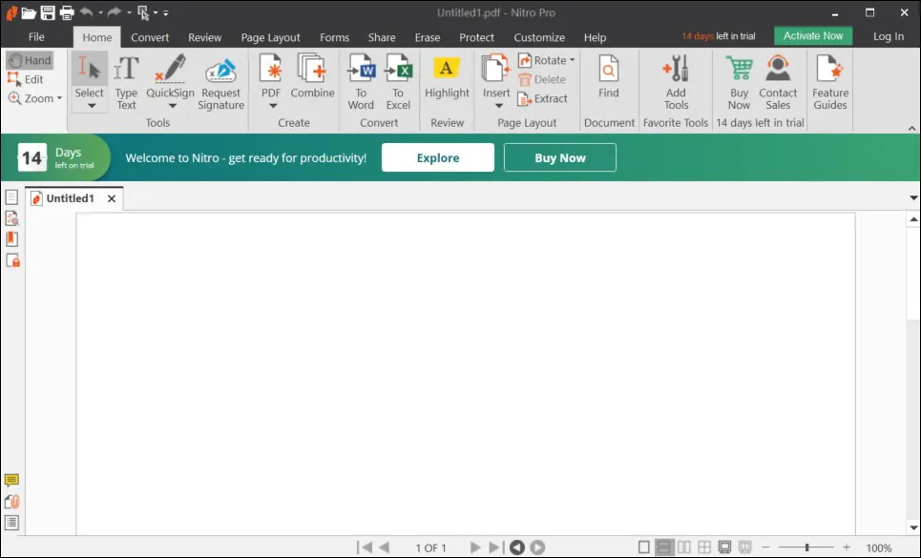This screenshot has width=921, height=558.
Task: Open the comments panel in the sidebar
Action: [x=11, y=482]
